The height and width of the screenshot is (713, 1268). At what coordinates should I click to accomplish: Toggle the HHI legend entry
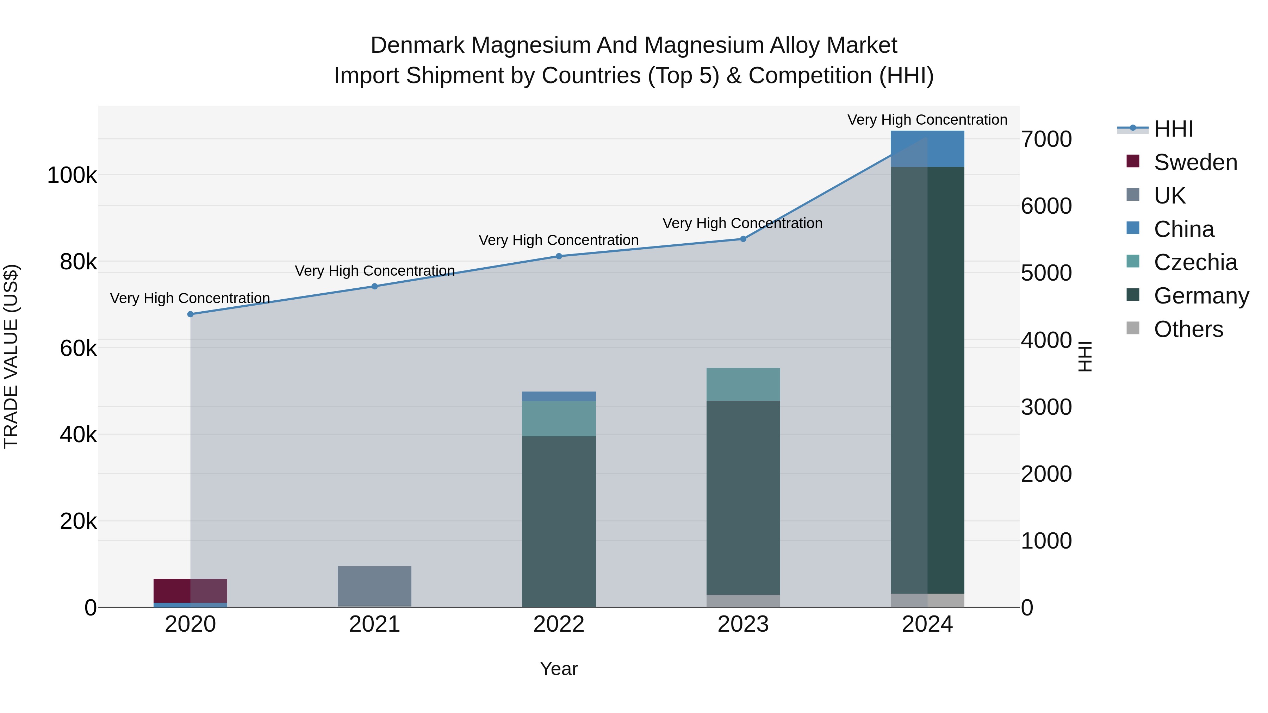pos(1155,129)
